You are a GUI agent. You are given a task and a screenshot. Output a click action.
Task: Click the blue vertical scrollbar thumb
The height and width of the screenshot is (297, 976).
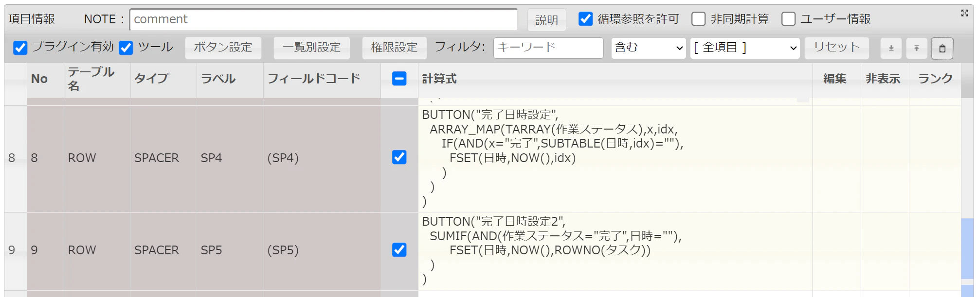(x=967, y=248)
